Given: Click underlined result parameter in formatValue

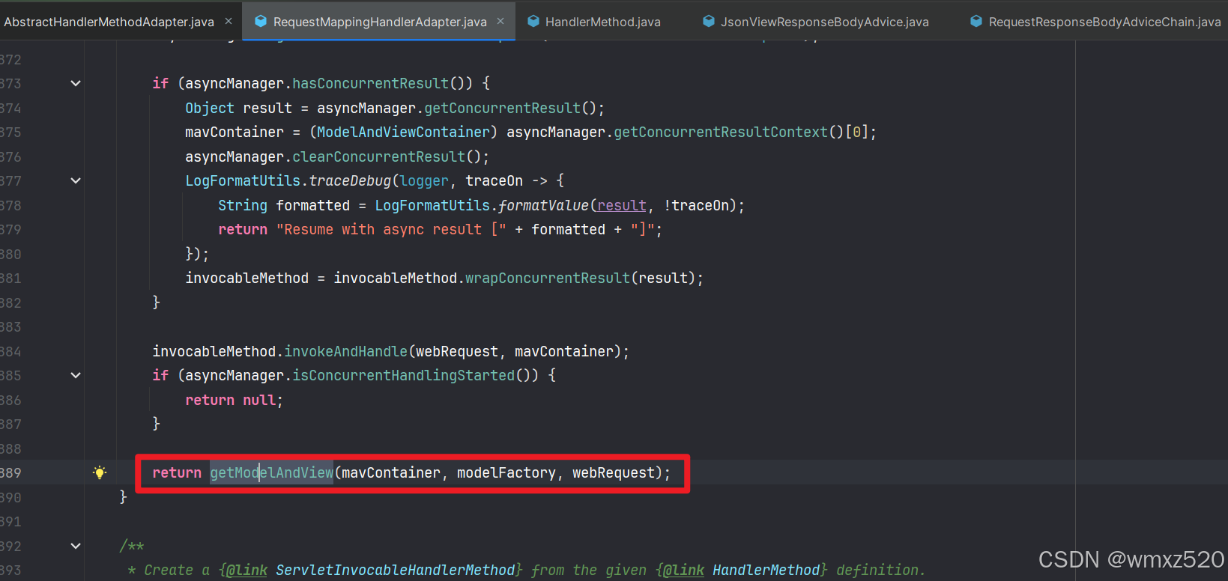Looking at the screenshot, I should tap(622, 205).
